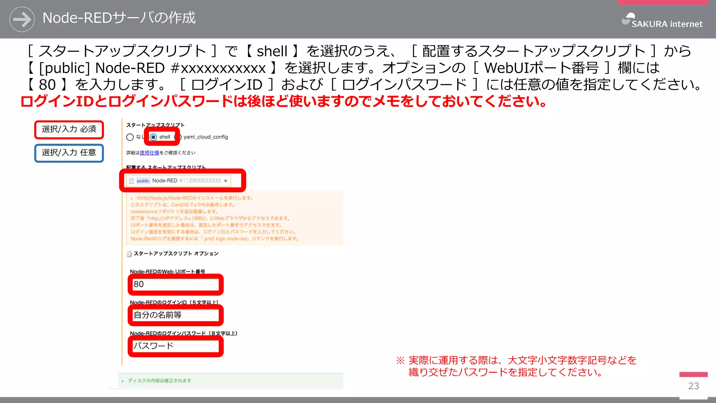Image resolution: width=716 pixels, height=403 pixels.
Task: Click the 'pm2 logs node-red' description line
Action: [215, 239]
